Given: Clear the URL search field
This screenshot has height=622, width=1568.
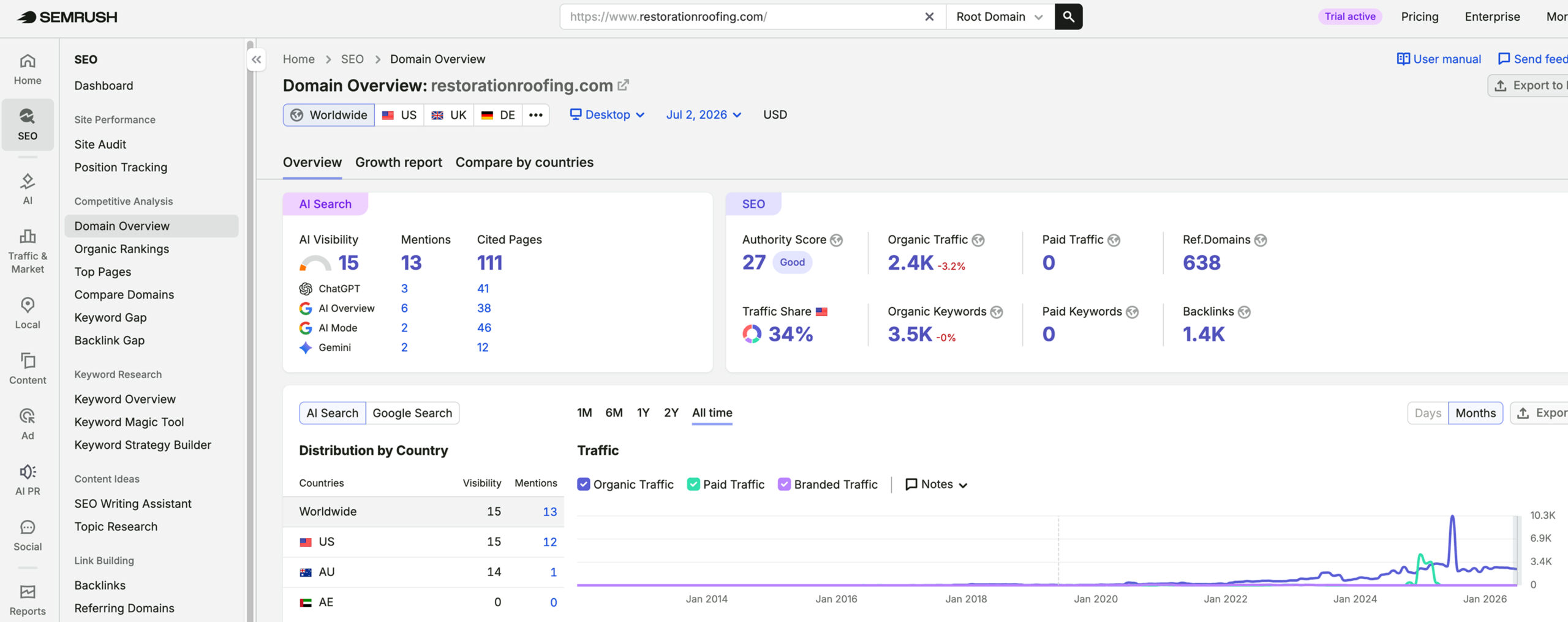Looking at the screenshot, I should [x=929, y=17].
